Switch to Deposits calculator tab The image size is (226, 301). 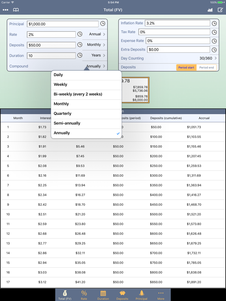(x=122, y=295)
